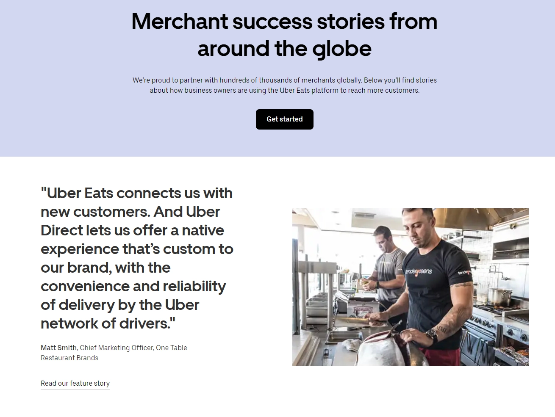Click the kitchen chefs photo
555x417 pixels.
410,287
